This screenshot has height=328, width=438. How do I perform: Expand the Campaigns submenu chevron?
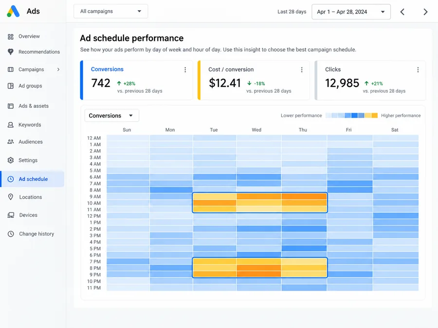58,69
